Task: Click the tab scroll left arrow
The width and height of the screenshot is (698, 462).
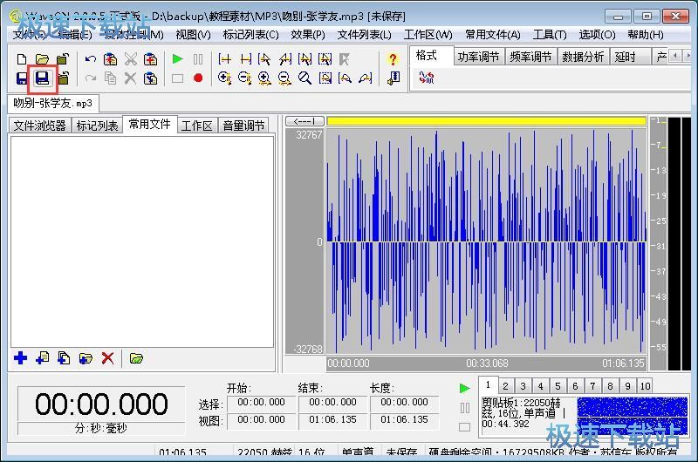Action: point(675,56)
